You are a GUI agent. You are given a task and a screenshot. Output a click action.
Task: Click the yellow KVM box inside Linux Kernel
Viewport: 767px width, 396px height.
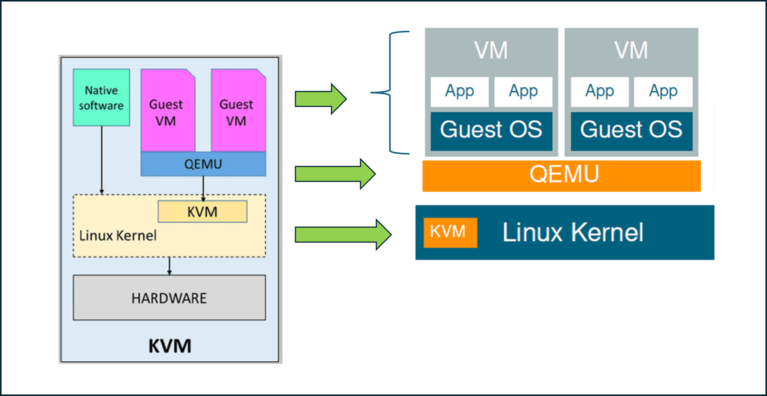[x=202, y=212]
